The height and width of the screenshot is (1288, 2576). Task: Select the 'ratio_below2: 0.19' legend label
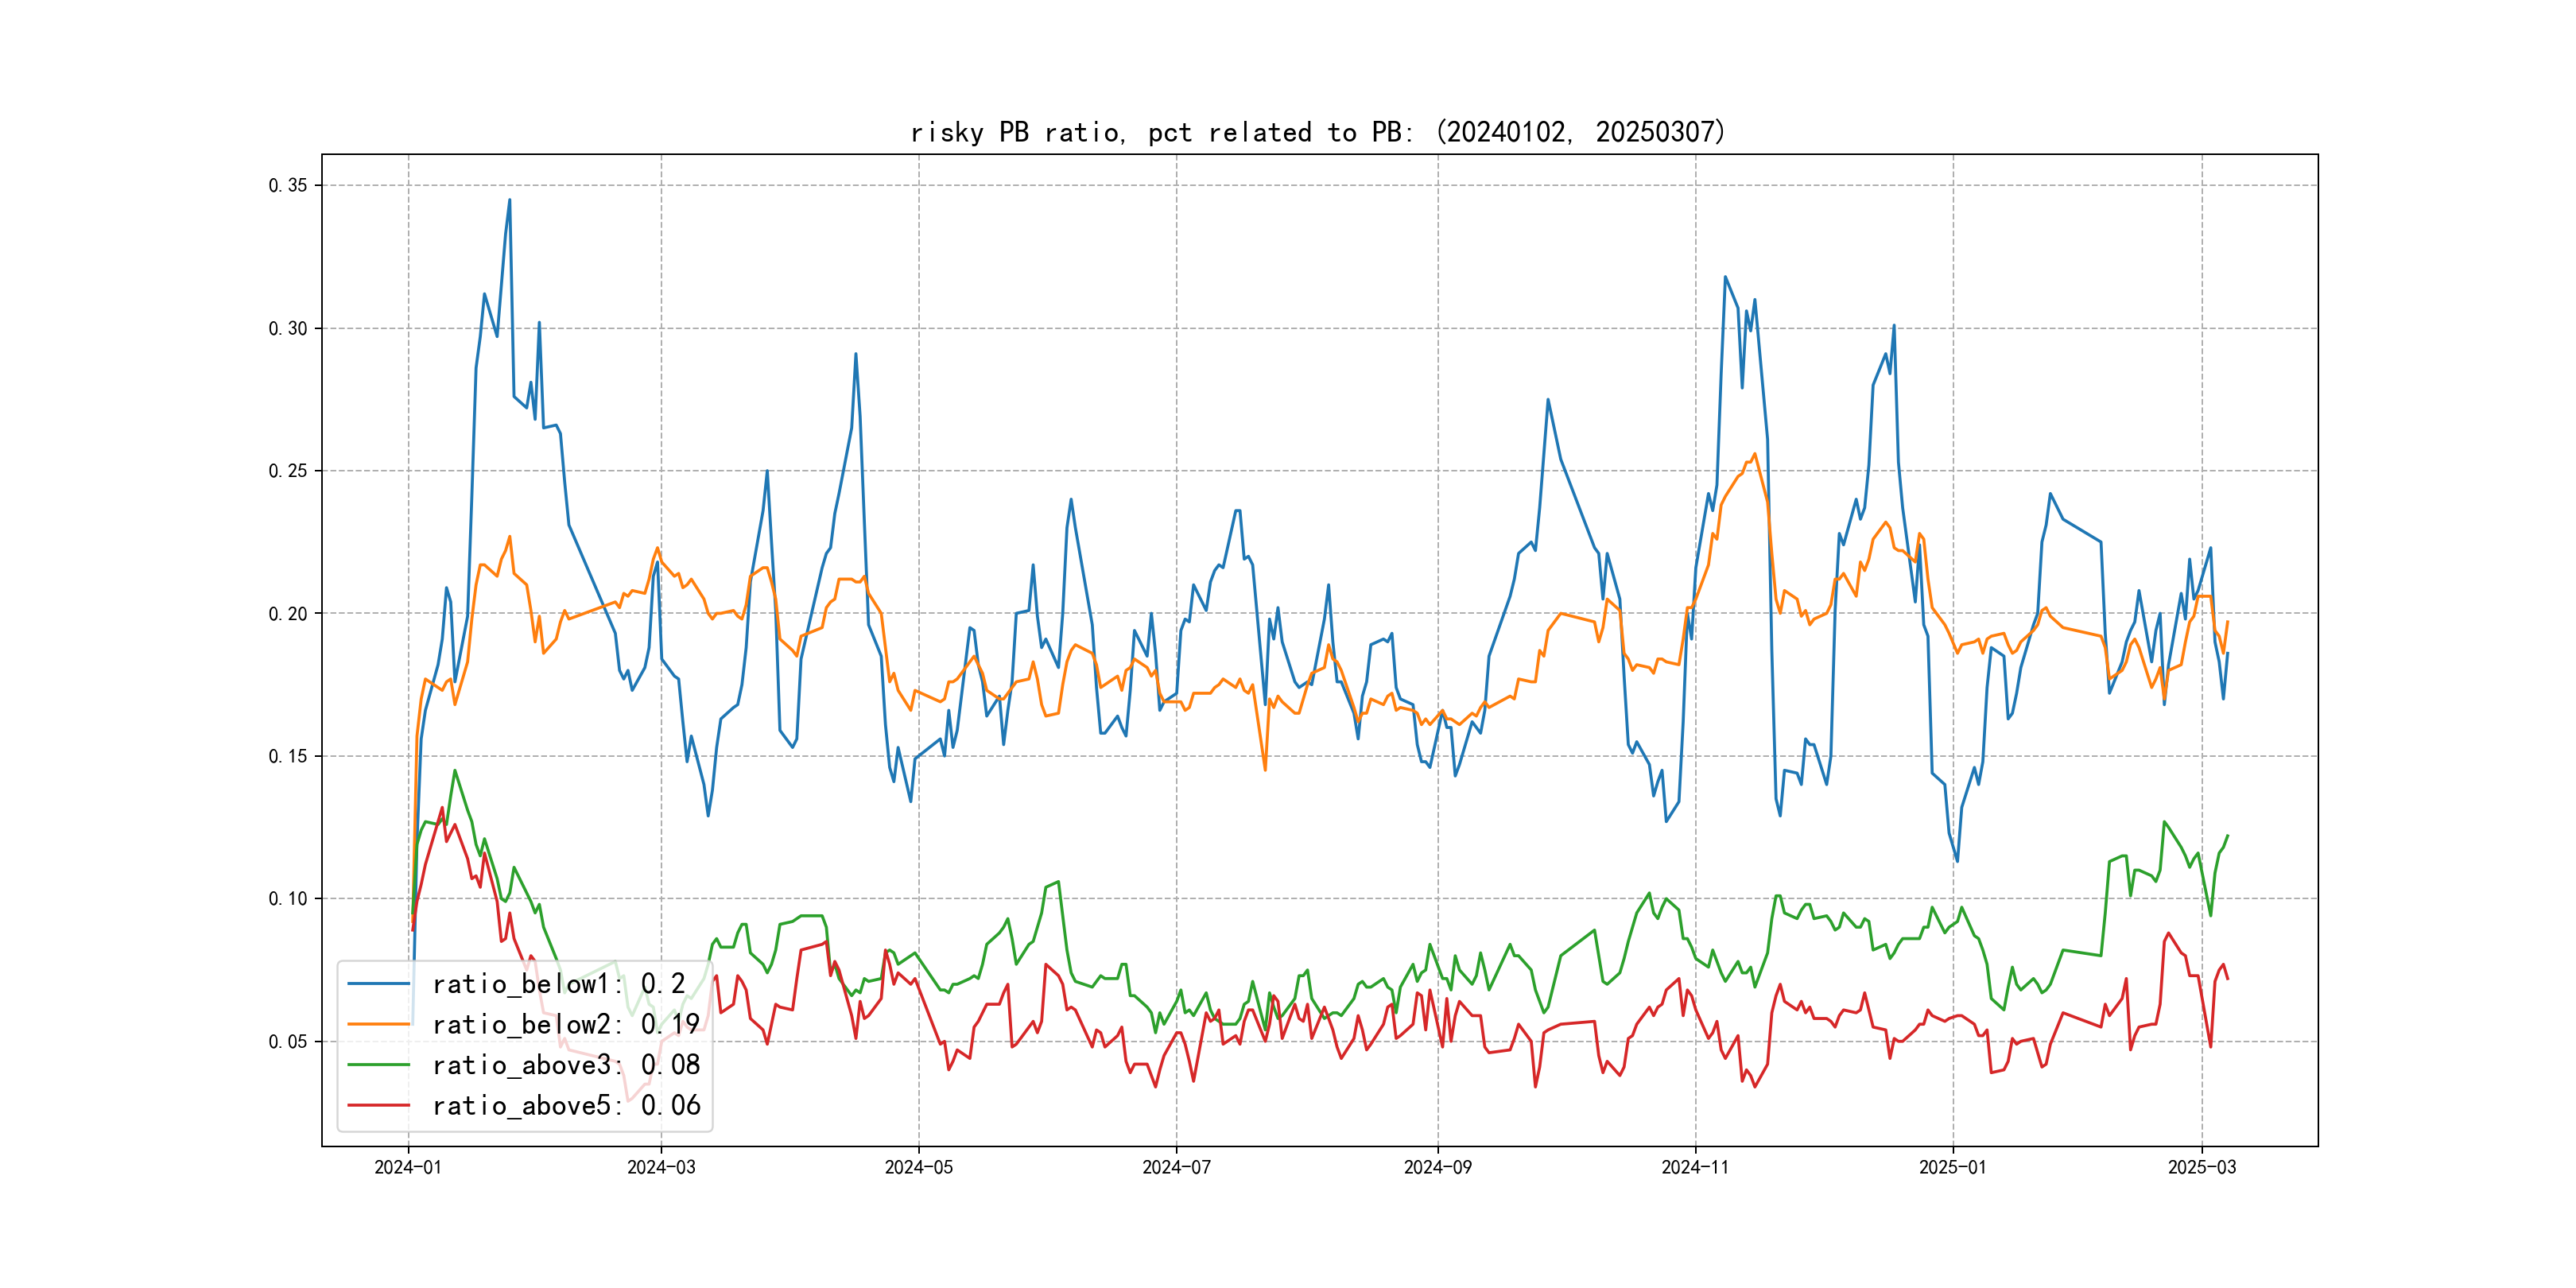coord(565,1024)
